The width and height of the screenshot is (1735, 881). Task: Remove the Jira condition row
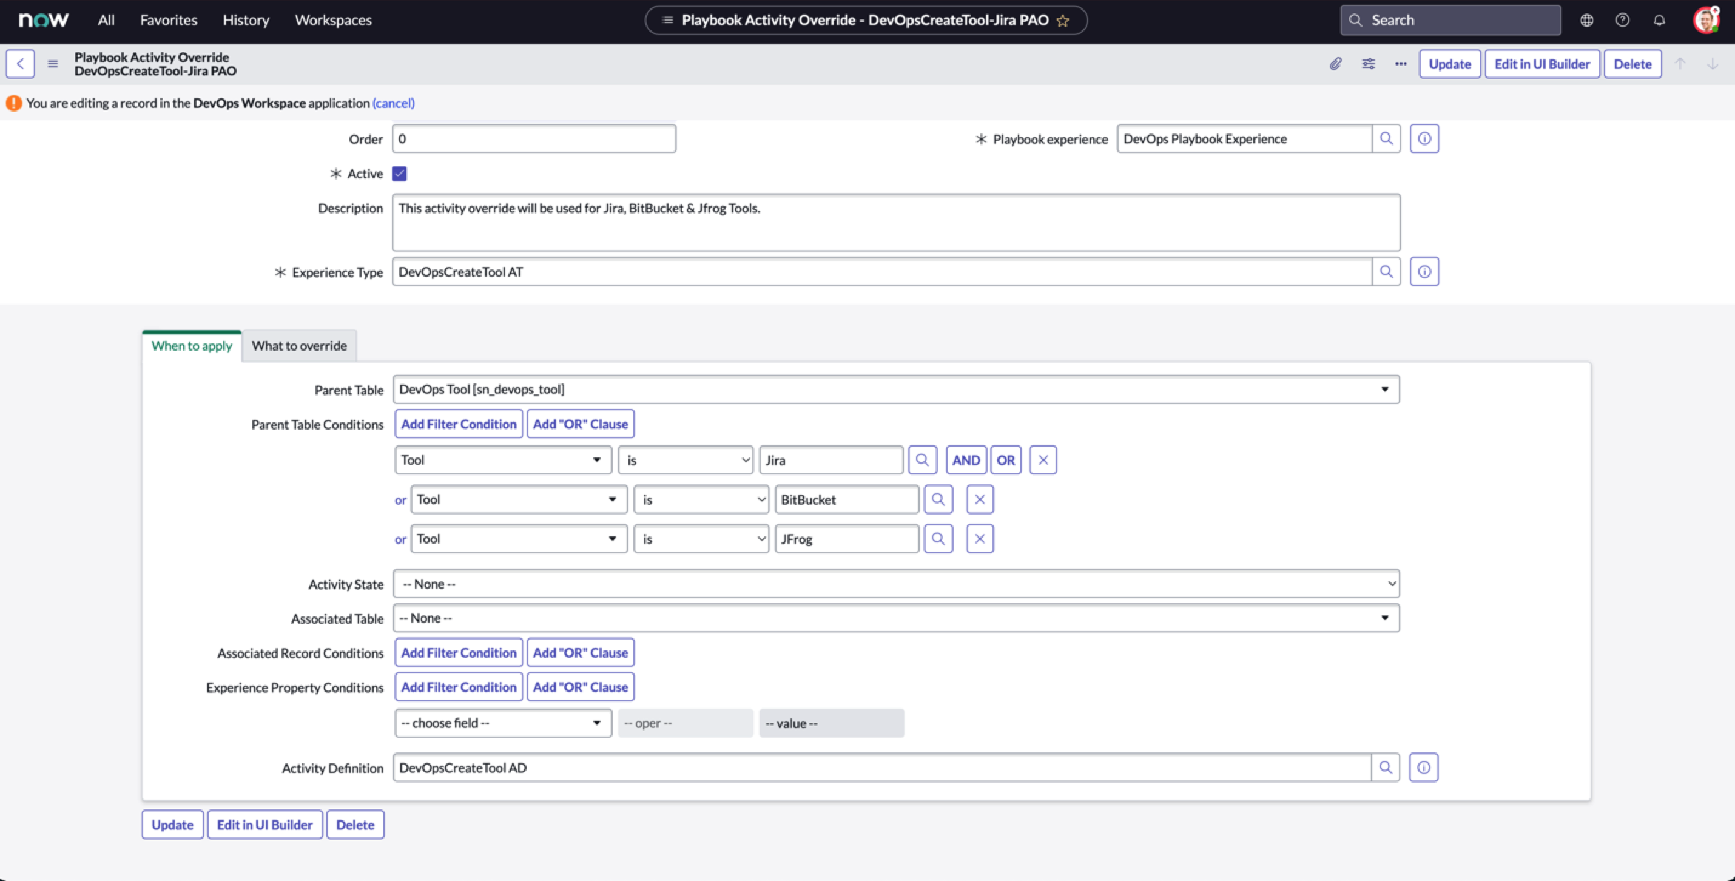tap(1043, 460)
